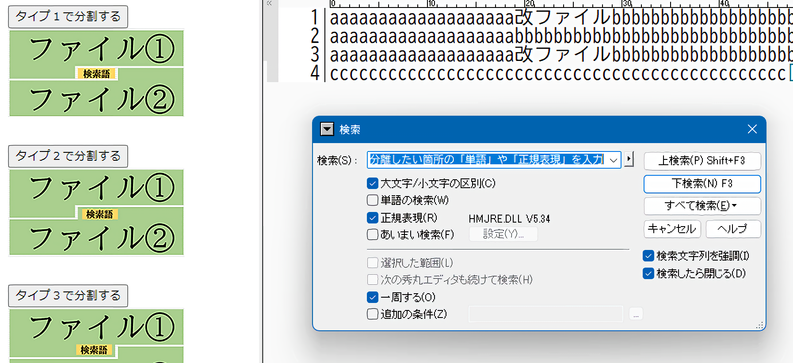Disable 正規表現 checkbox
This screenshot has width=793, height=363.
373,218
